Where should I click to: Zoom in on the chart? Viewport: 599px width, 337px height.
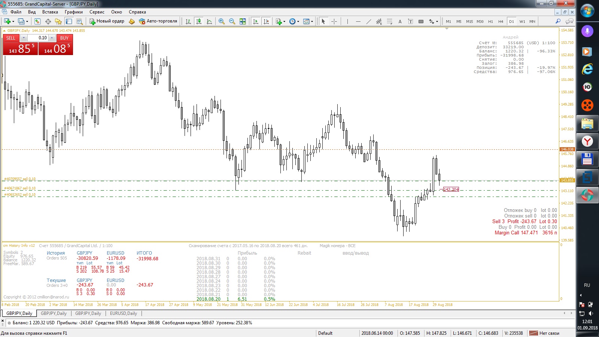click(222, 21)
